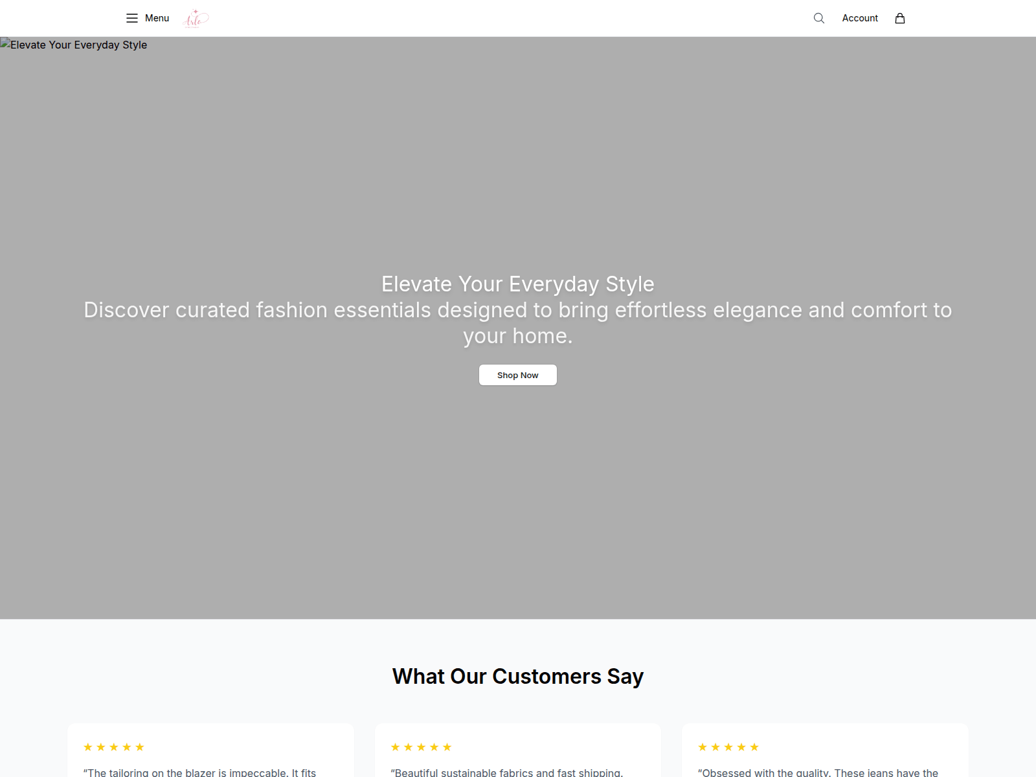Screen dimensions: 1036x777
Task: Click star rating on jeans review card
Action: tap(728, 747)
